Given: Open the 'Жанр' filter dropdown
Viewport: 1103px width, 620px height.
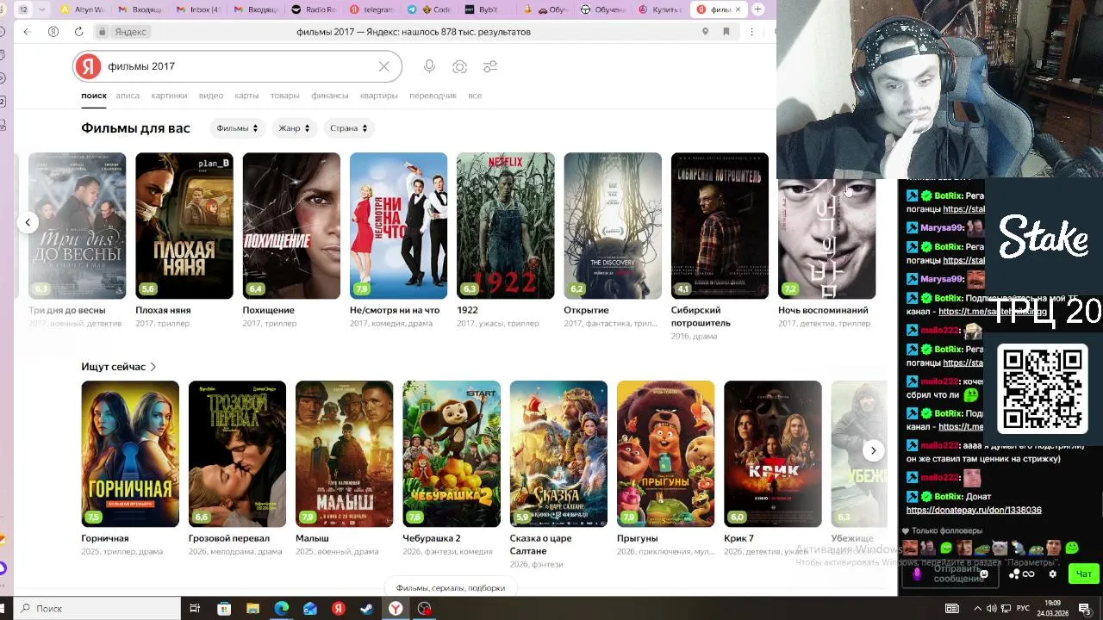Looking at the screenshot, I should coord(294,128).
